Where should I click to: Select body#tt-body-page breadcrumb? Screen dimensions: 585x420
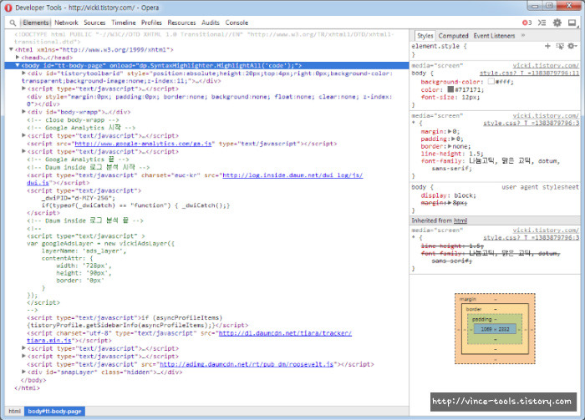coord(54,411)
